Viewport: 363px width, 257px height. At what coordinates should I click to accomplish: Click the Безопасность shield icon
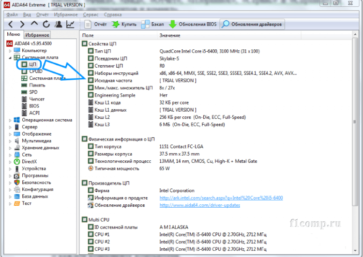coord(16,182)
